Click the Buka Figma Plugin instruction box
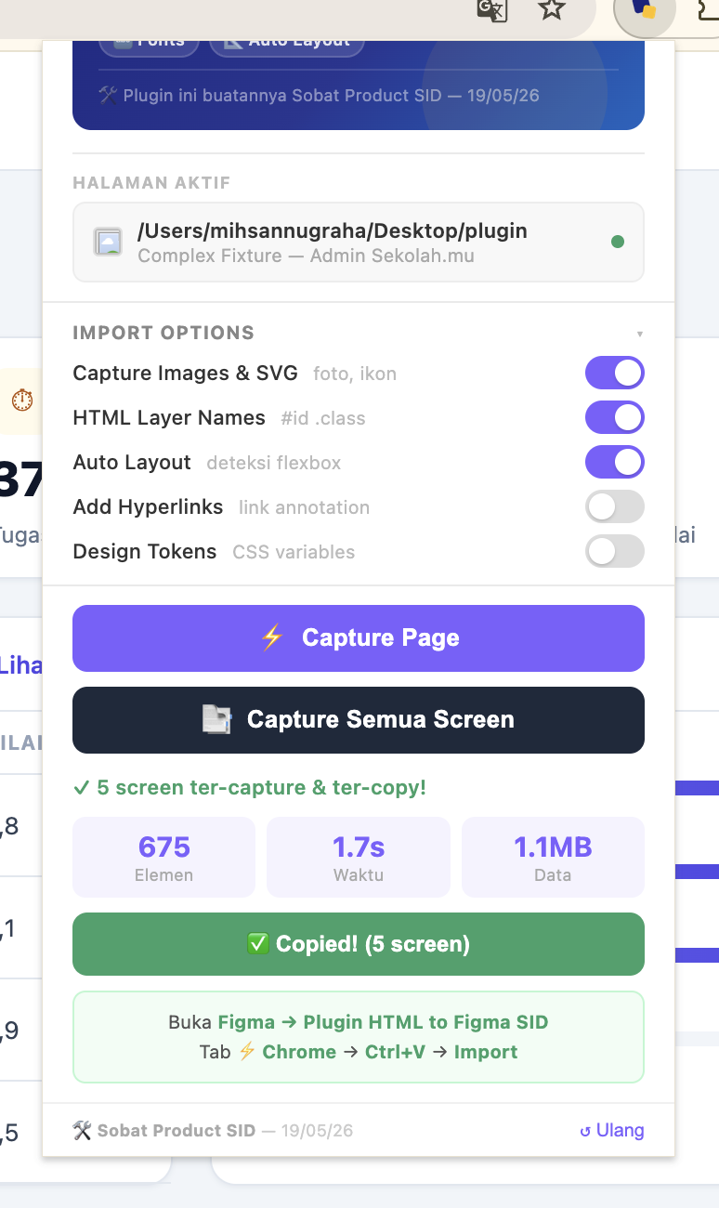The height and width of the screenshot is (1208, 719). click(x=359, y=1037)
